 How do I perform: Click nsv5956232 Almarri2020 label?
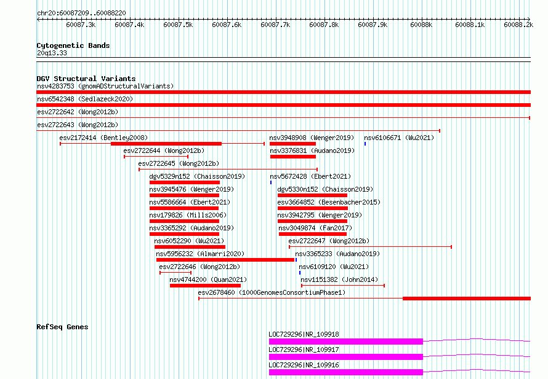(200, 254)
